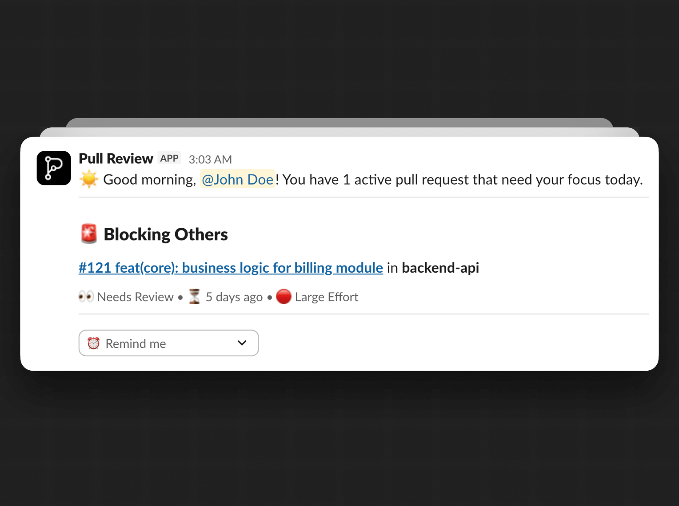Image resolution: width=679 pixels, height=506 pixels.
Task: Click the hourglass emoji
Action: (195, 297)
